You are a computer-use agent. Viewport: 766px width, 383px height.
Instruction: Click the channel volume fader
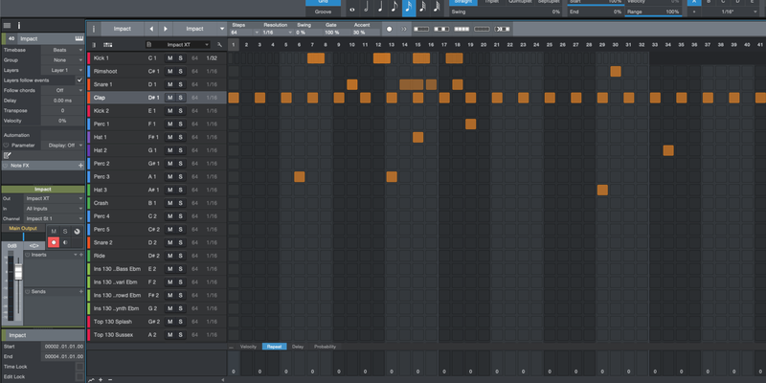(15, 274)
